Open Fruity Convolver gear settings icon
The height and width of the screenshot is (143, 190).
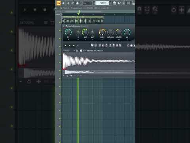[66, 26]
